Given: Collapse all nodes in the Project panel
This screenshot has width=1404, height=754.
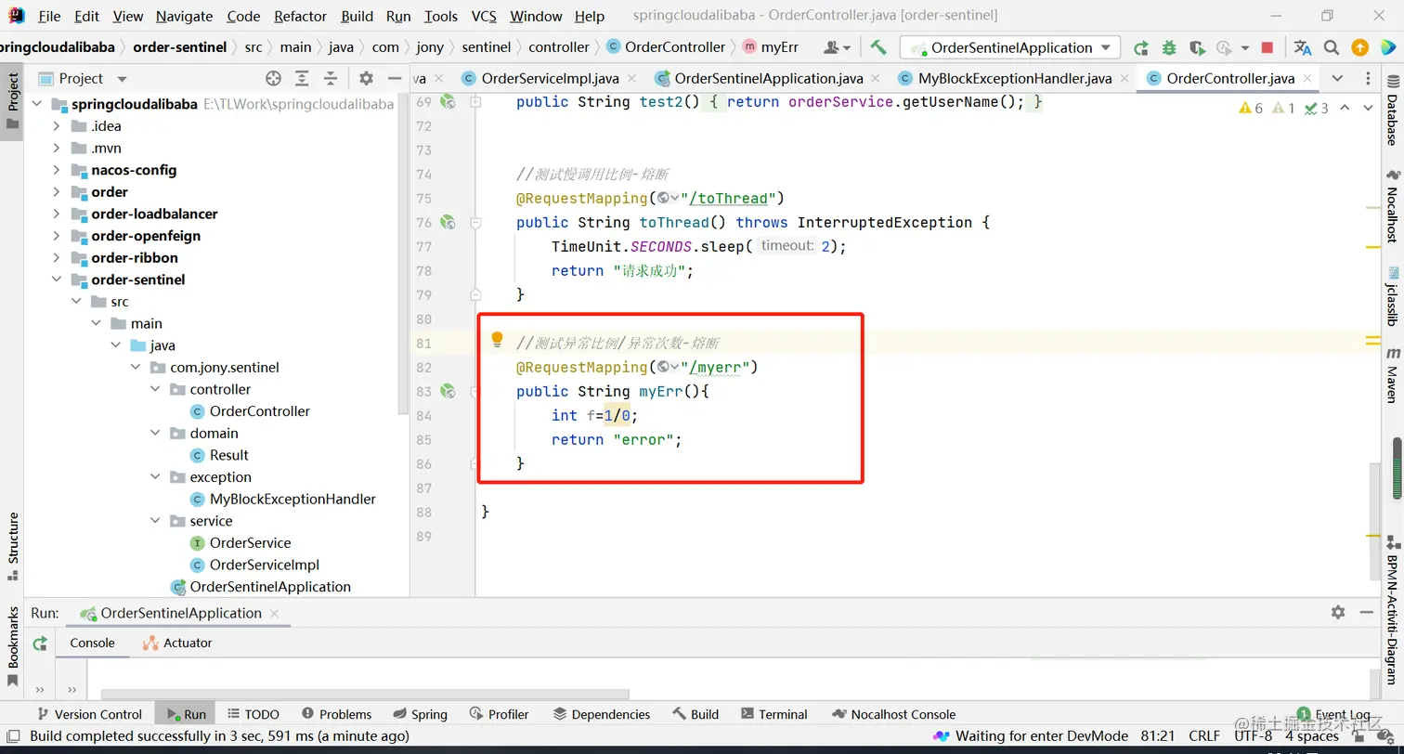Looking at the screenshot, I should pos(331,79).
